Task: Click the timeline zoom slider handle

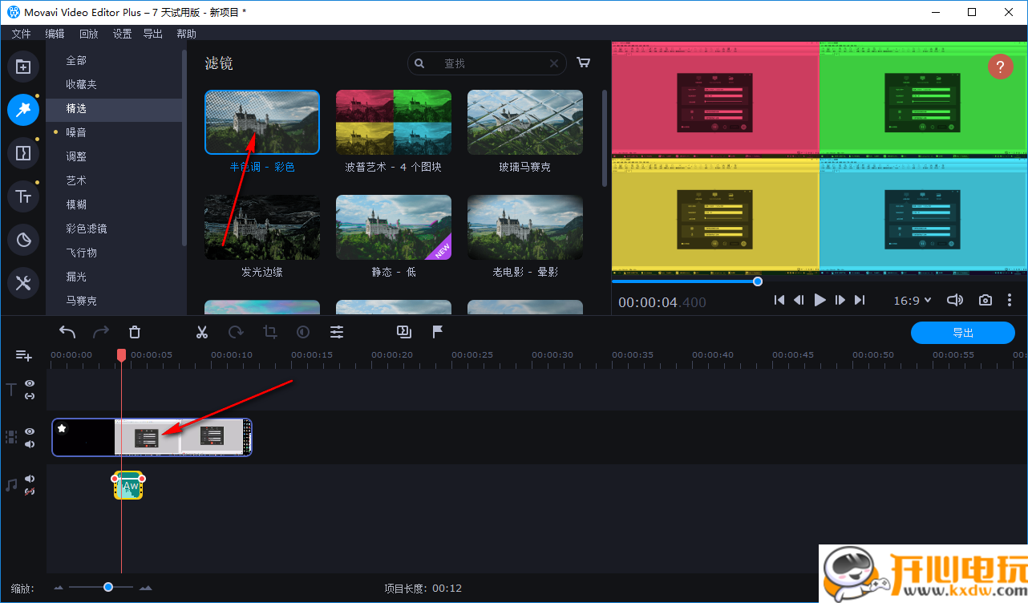Action: 108,588
